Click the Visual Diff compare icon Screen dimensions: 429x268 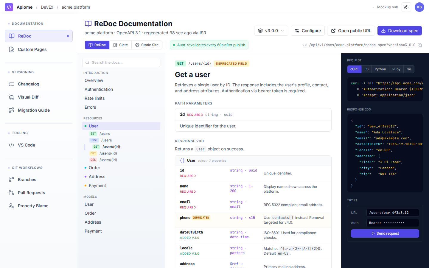coord(11,97)
